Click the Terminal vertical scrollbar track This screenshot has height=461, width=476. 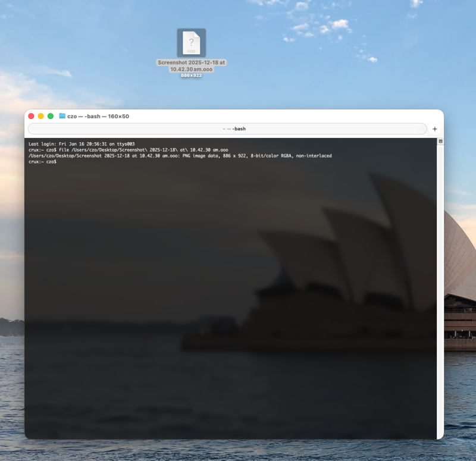[x=440, y=291]
